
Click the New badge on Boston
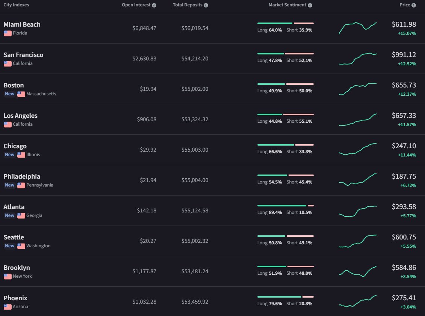point(9,94)
